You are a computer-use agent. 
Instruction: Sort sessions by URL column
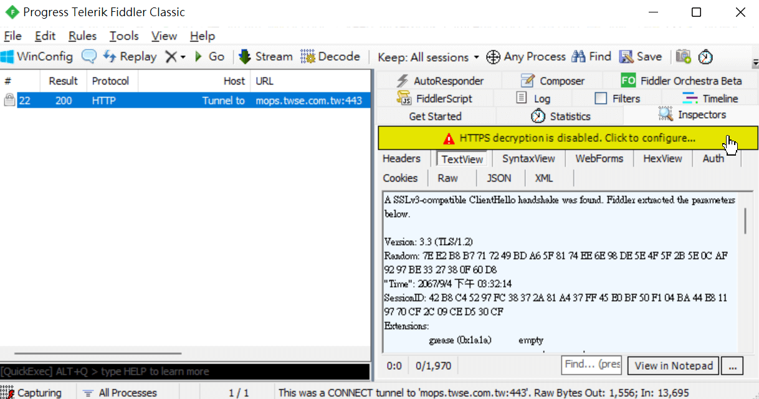[x=310, y=81]
